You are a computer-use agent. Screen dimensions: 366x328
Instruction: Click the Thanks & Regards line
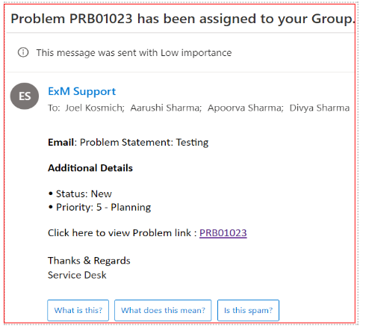89,261
